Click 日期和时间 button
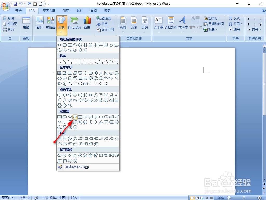Viewport: 266px width, 200px height. 214,24
